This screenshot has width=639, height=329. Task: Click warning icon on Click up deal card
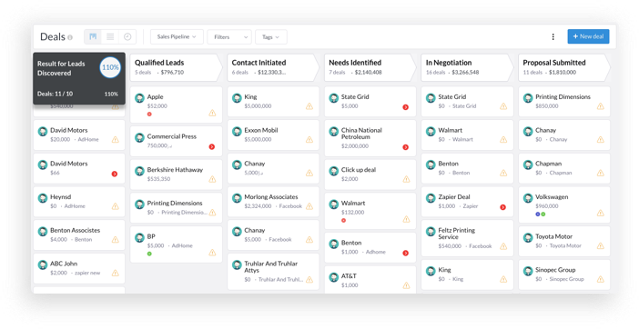pyautogui.click(x=406, y=179)
